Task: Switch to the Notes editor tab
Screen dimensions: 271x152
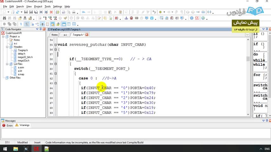Action: (55, 35)
